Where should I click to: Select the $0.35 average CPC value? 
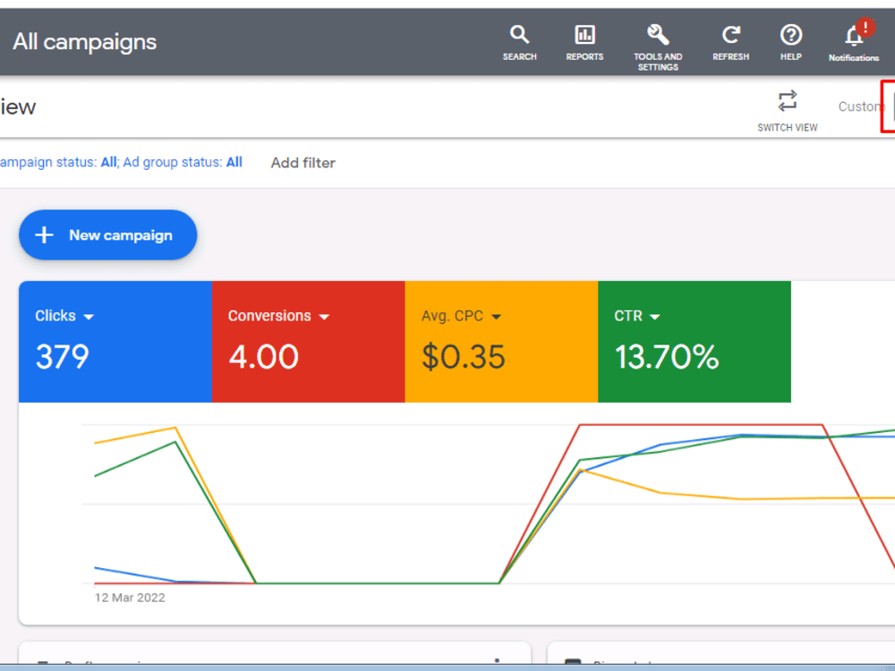(x=464, y=357)
